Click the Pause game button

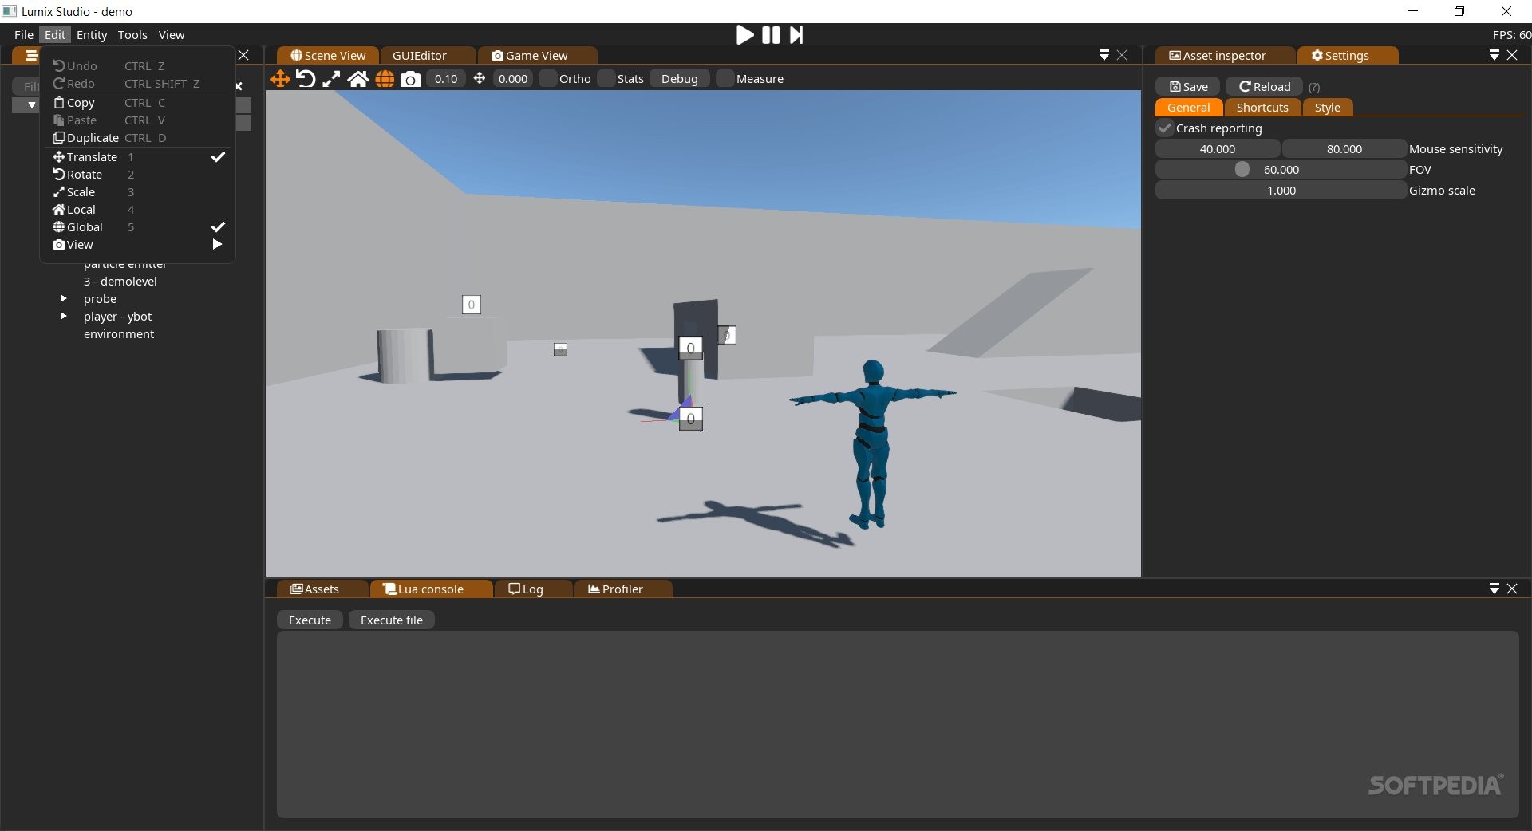[771, 34]
